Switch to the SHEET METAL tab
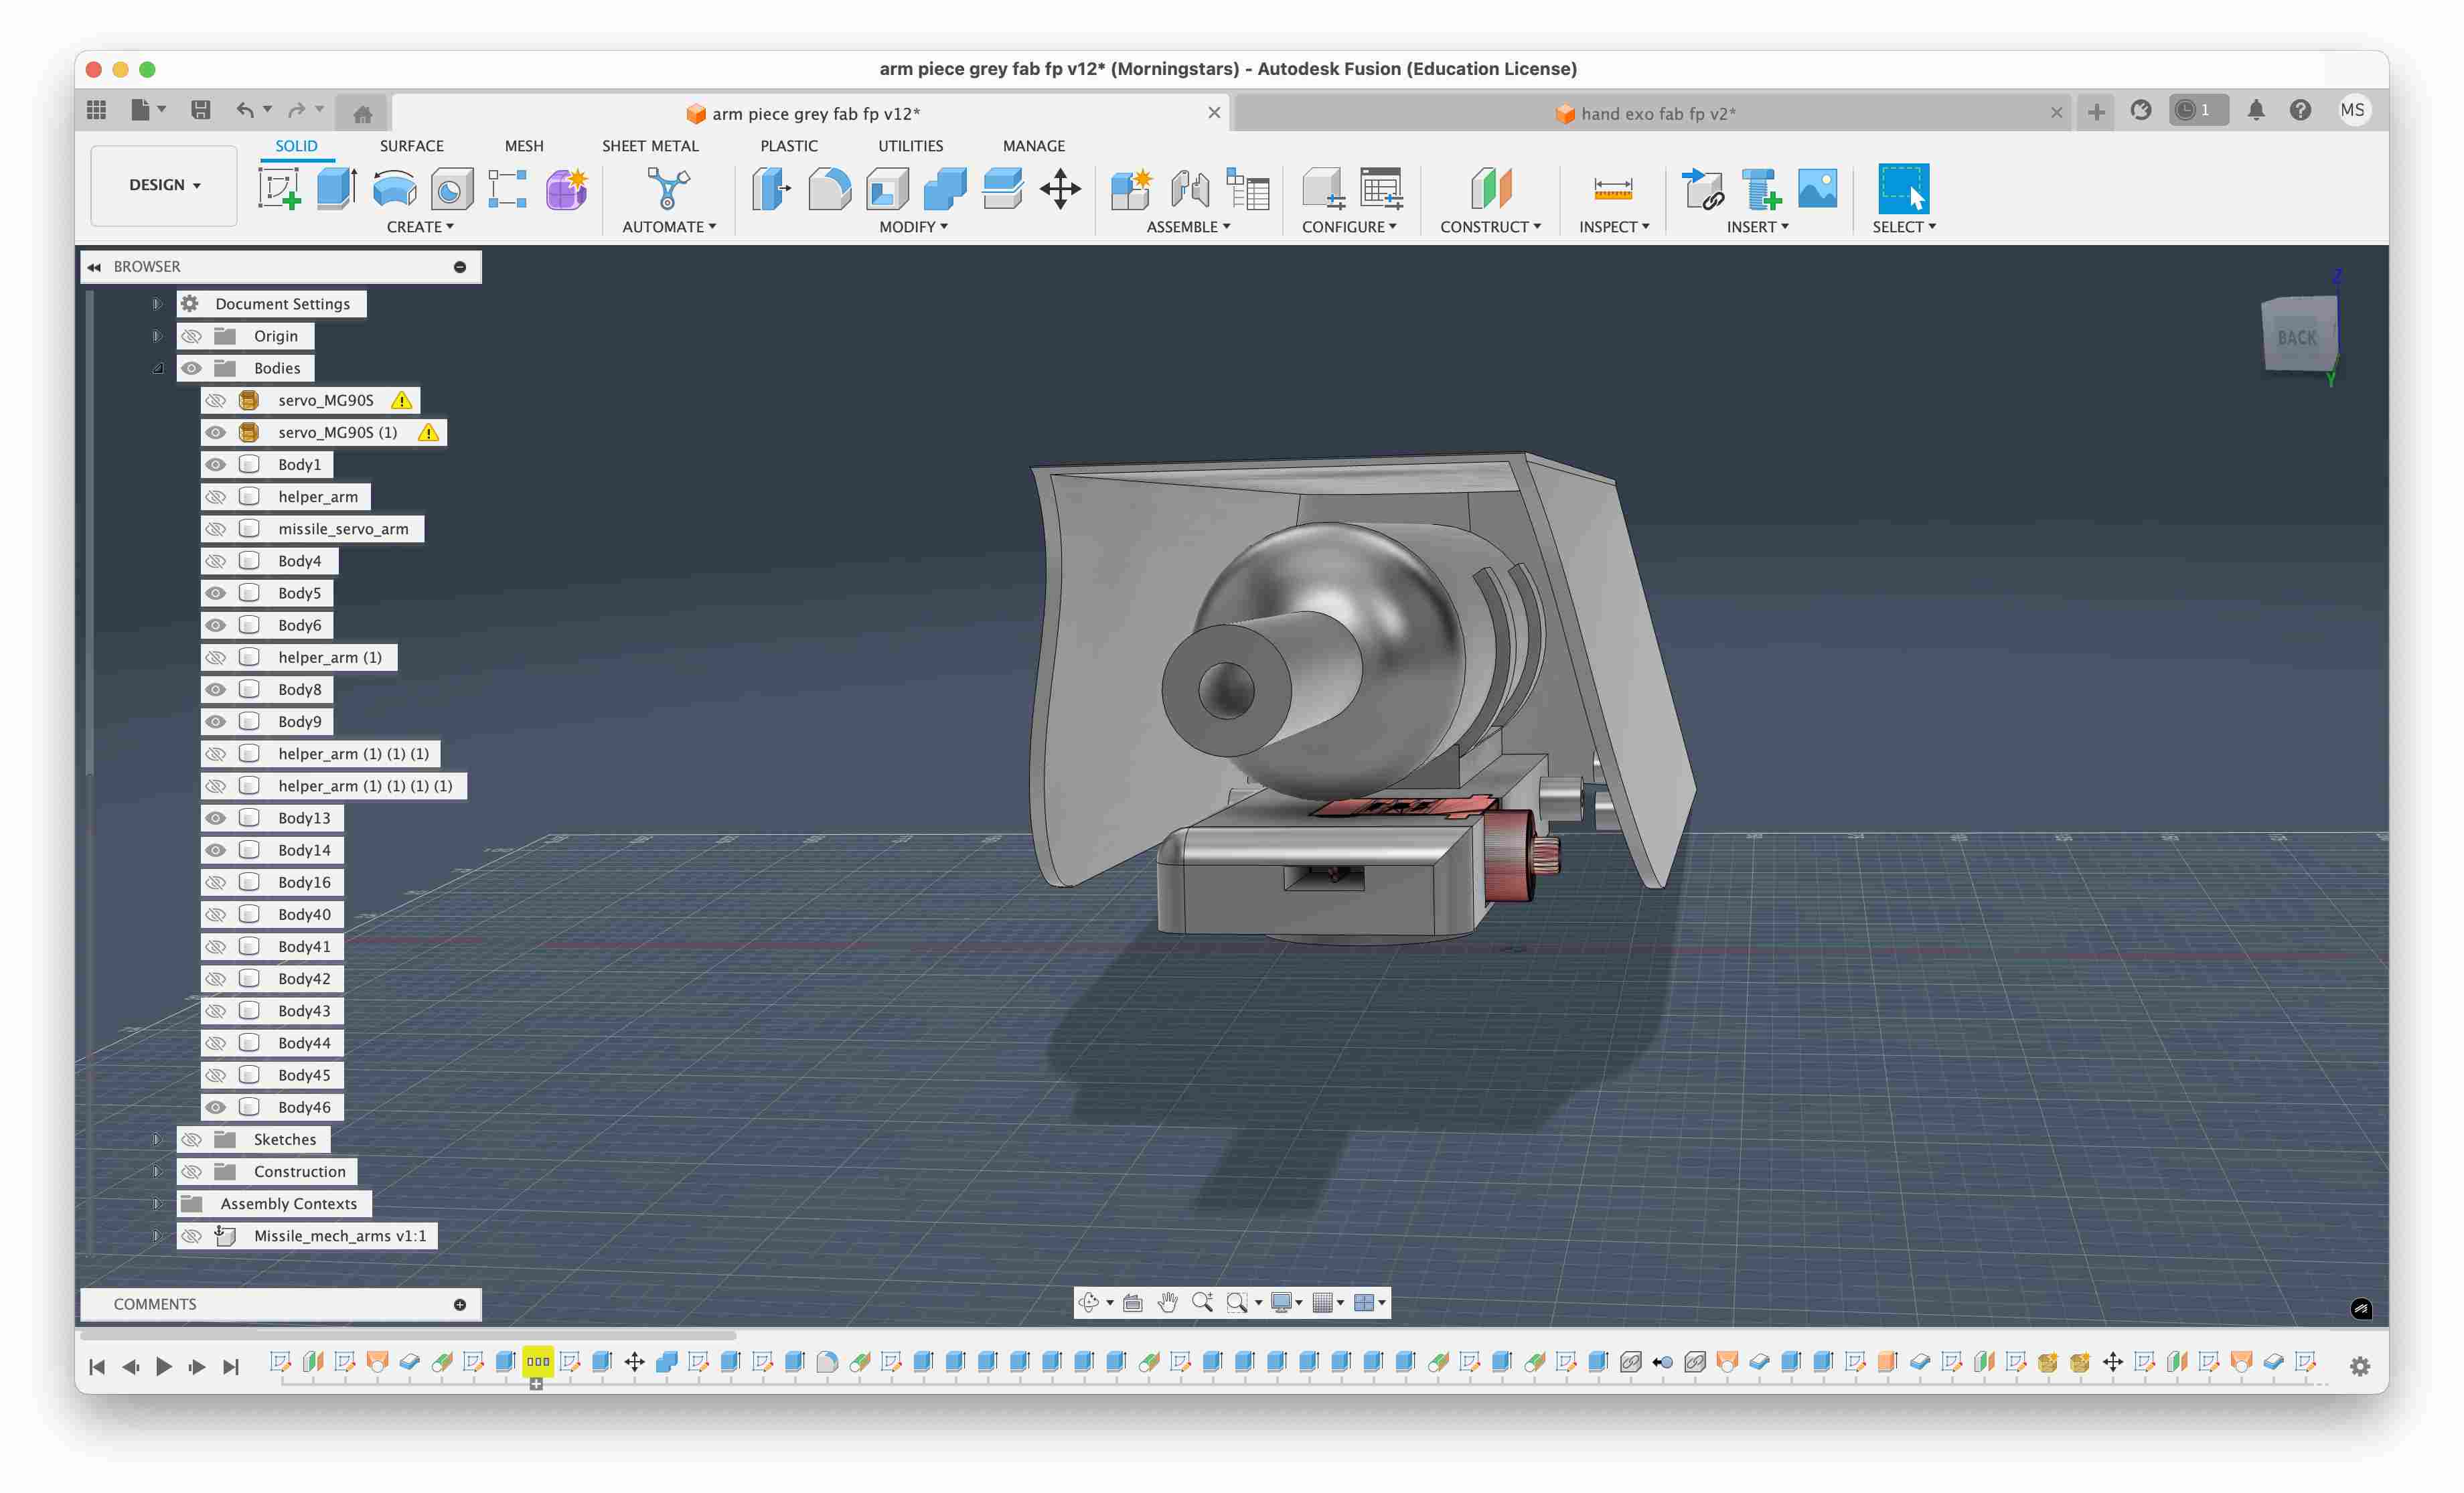2464x1493 pixels. pos(650,146)
